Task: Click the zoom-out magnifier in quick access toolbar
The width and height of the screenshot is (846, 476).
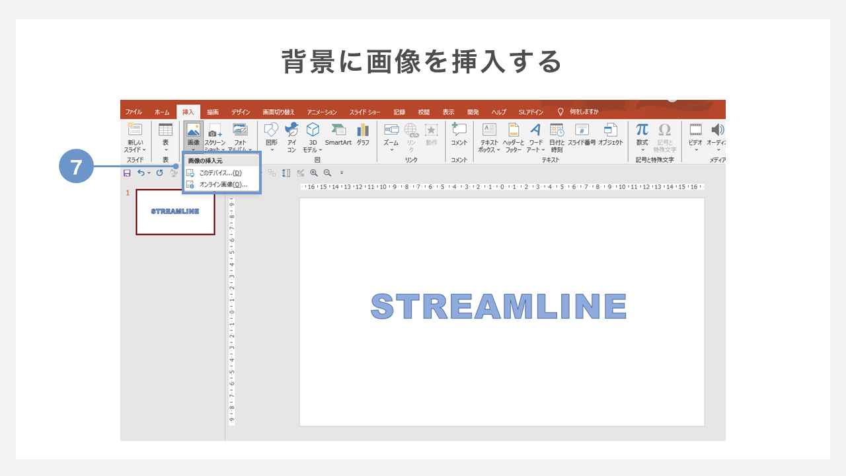Action: 327,173
